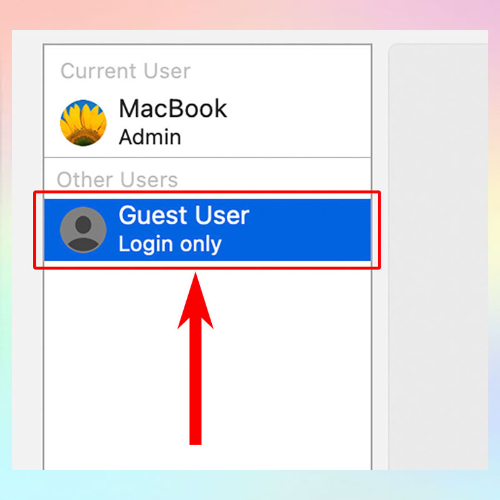
Task: Select the MacBook user name
Action: (x=172, y=108)
